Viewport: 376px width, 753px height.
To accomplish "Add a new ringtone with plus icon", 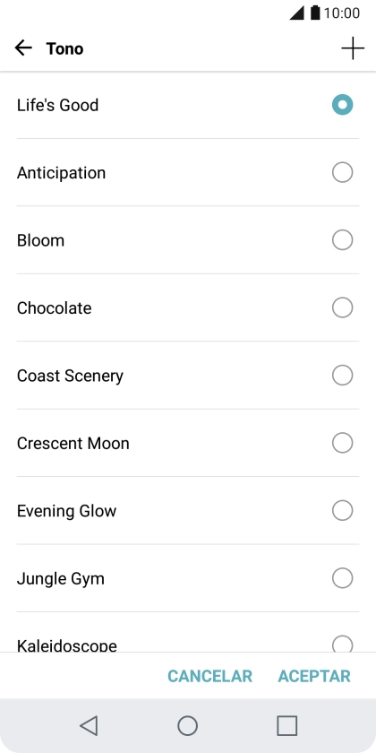I will (x=353, y=48).
